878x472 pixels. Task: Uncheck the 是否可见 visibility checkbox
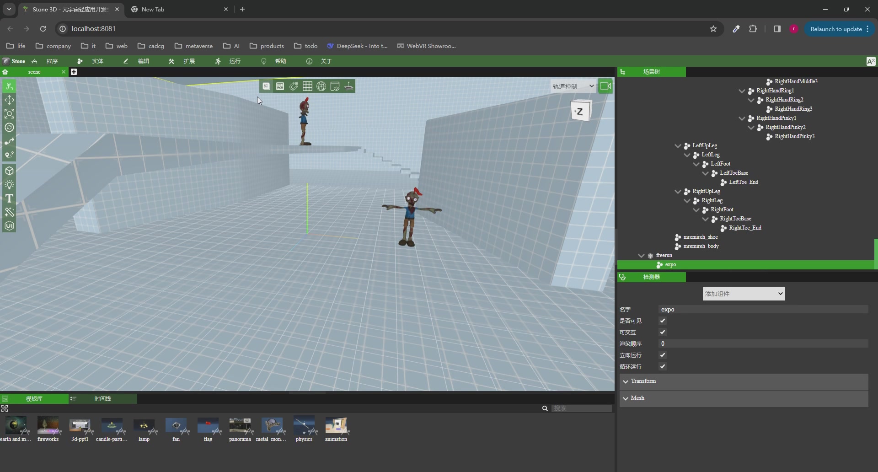(662, 321)
